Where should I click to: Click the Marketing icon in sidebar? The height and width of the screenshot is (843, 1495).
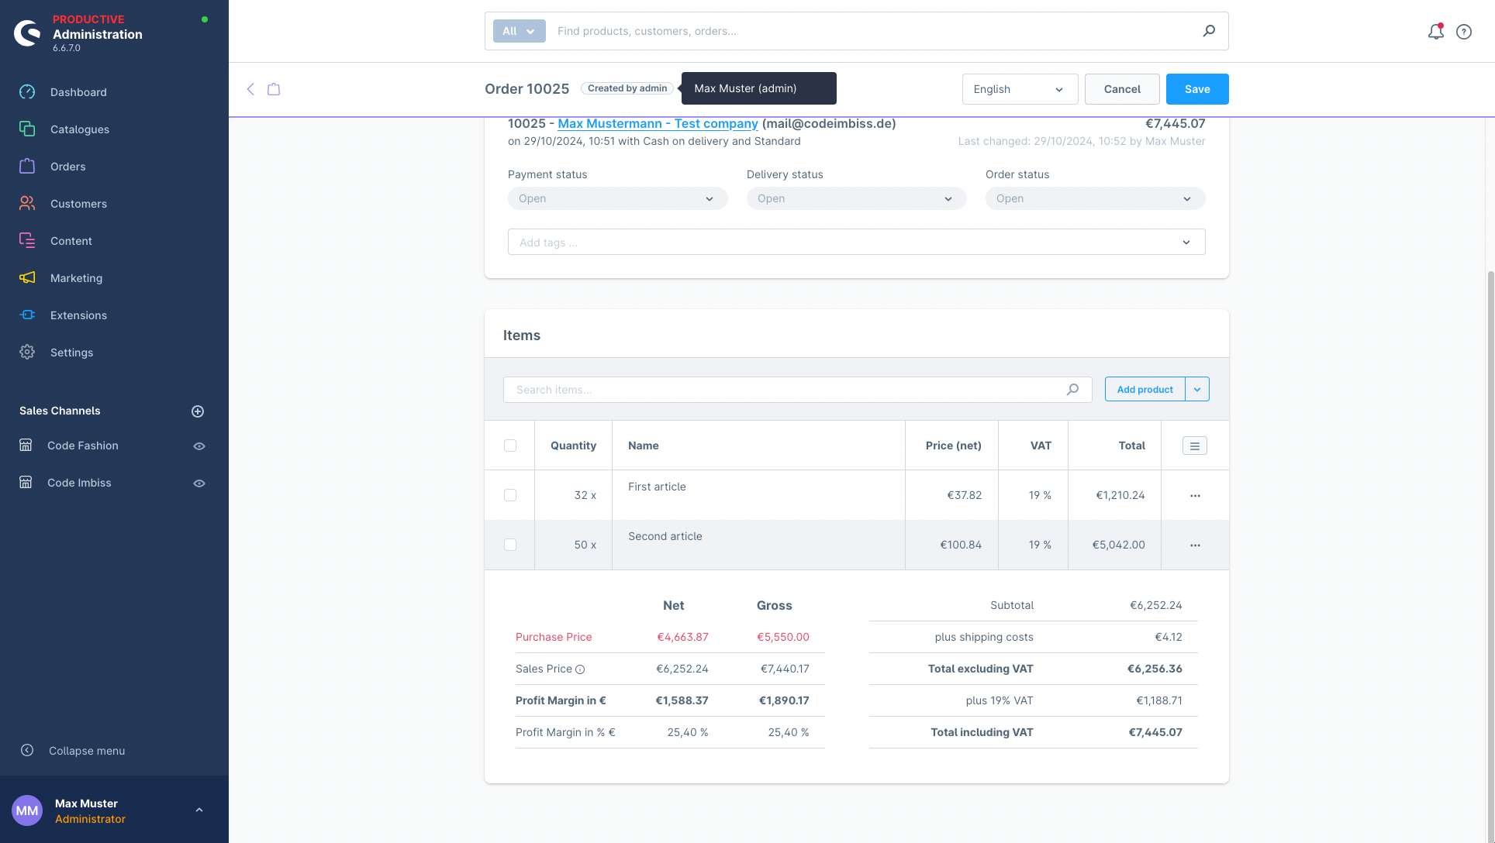click(28, 278)
